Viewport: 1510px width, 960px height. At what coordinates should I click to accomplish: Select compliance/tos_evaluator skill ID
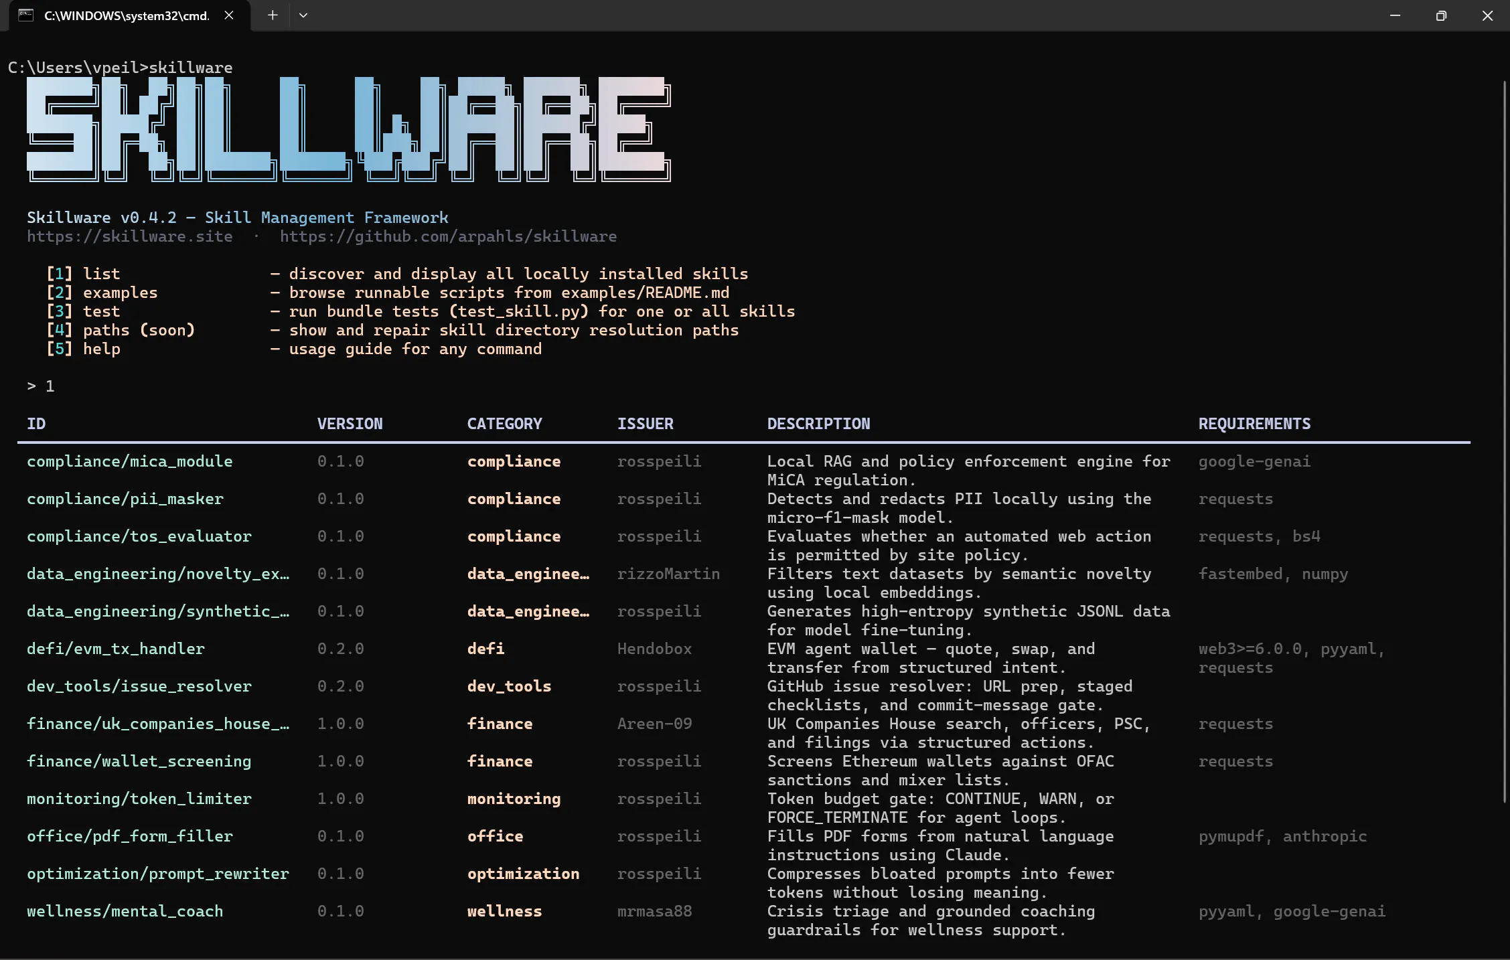click(139, 536)
